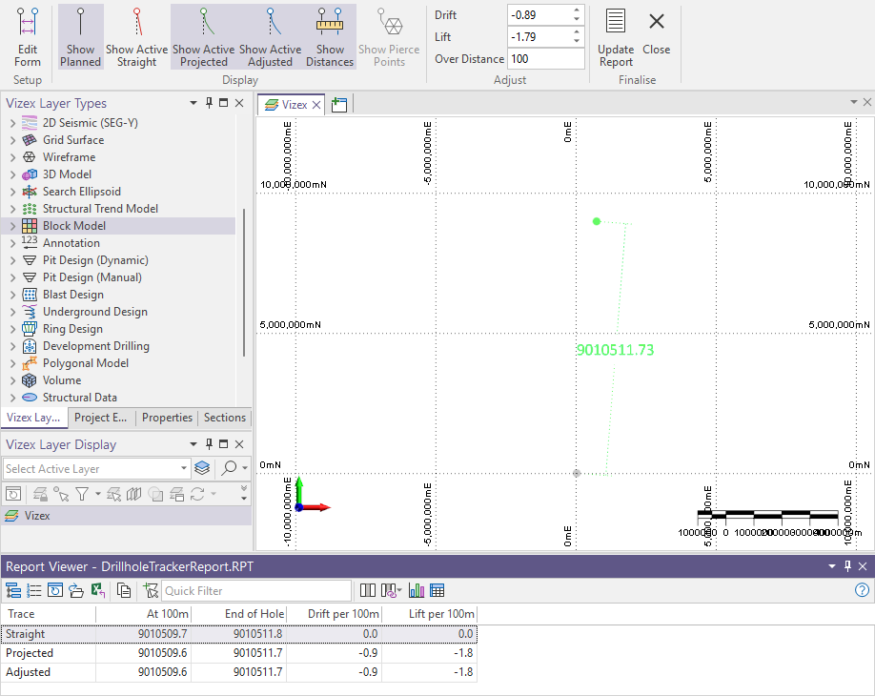The width and height of the screenshot is (875, 696).
Task: Toggle Show Distances display
Action: [330, 37]
